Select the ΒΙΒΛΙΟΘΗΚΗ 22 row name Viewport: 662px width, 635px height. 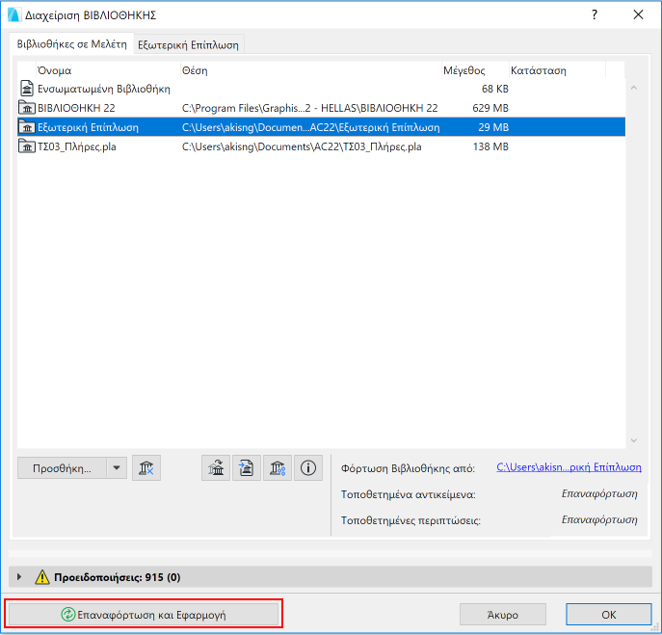click(76, 108)
